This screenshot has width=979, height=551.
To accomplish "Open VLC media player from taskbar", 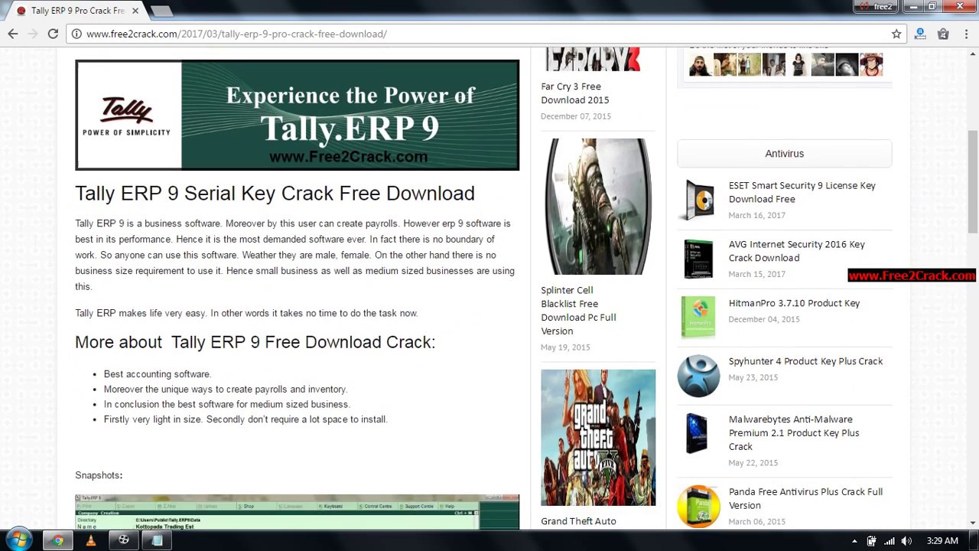I will tap(90, 540).
